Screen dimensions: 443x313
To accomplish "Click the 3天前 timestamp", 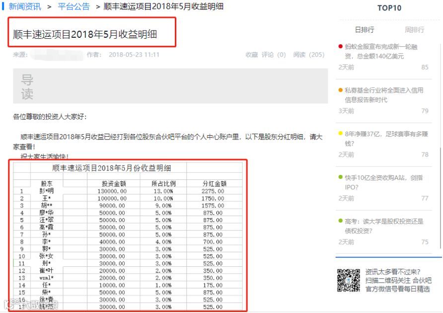I will point(346,111).
